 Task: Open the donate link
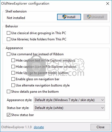[39, 127]
